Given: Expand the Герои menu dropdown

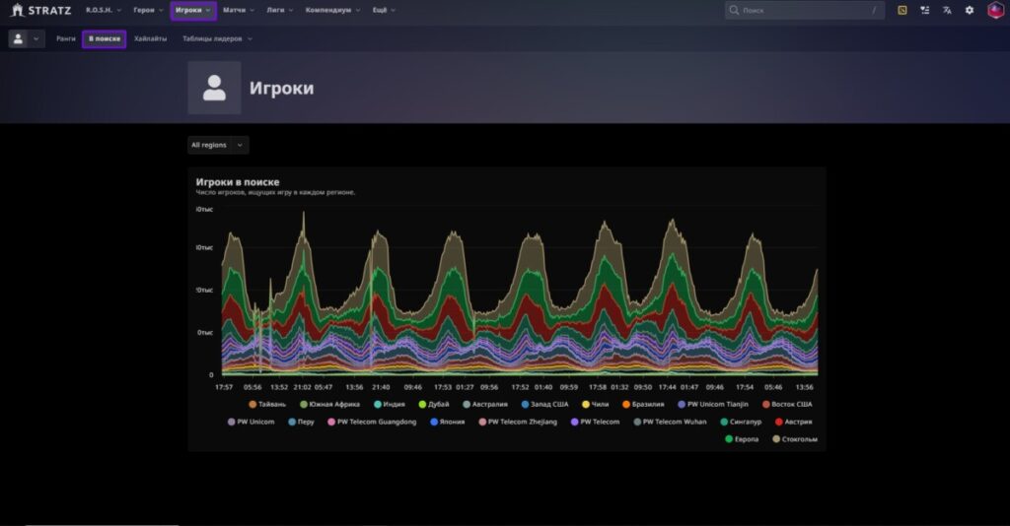Looking at the screenshot, I should (x=148, y=10).
